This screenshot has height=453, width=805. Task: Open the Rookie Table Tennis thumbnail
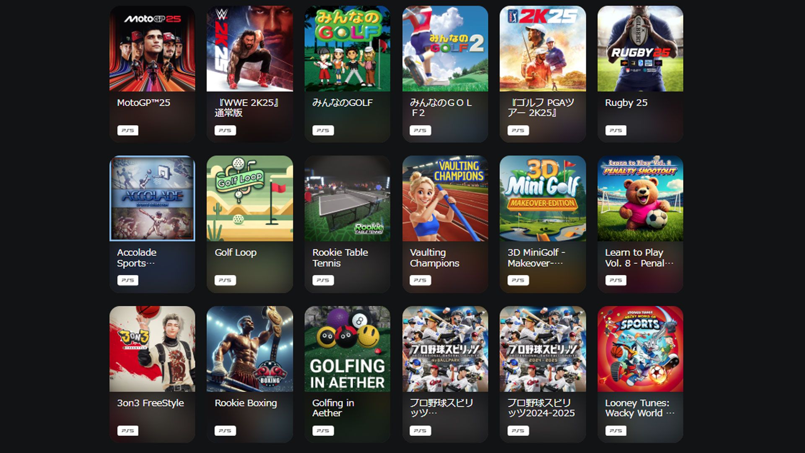348,198
